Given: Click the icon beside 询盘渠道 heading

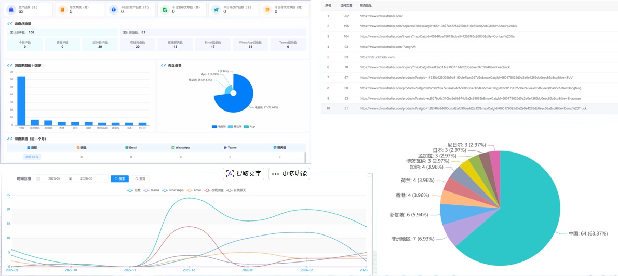Looking at the screenshot, I should tap(10, 139).
